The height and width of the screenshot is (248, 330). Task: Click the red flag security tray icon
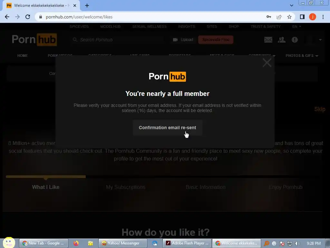click(x=282, y=243)
